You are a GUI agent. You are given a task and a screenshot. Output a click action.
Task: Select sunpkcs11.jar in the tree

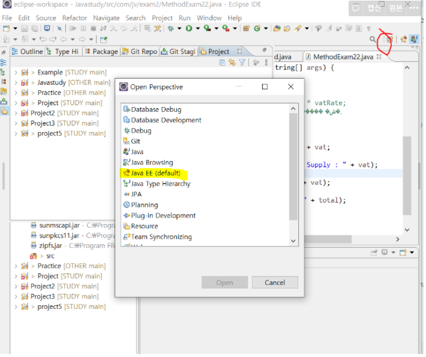click(x=59, y=236)
